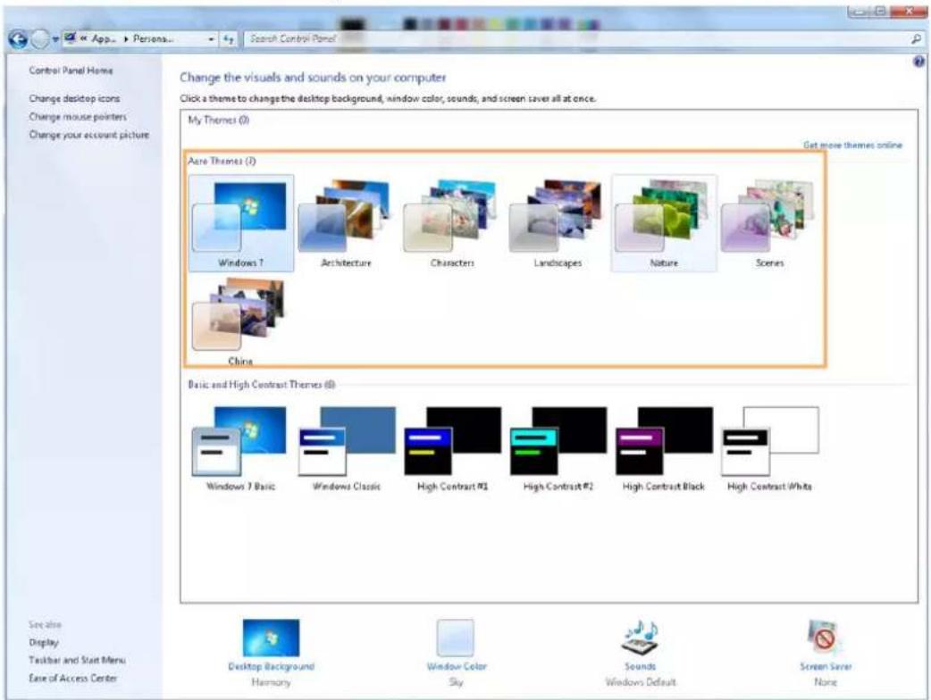This screenshot has height=700, width=931.
Task: Follow Get more themes online link
Action: coord(852,145)
